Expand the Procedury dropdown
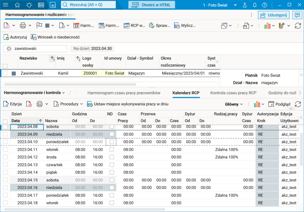The width and height of the screenshot is (304, 212). tap(68, 104)
